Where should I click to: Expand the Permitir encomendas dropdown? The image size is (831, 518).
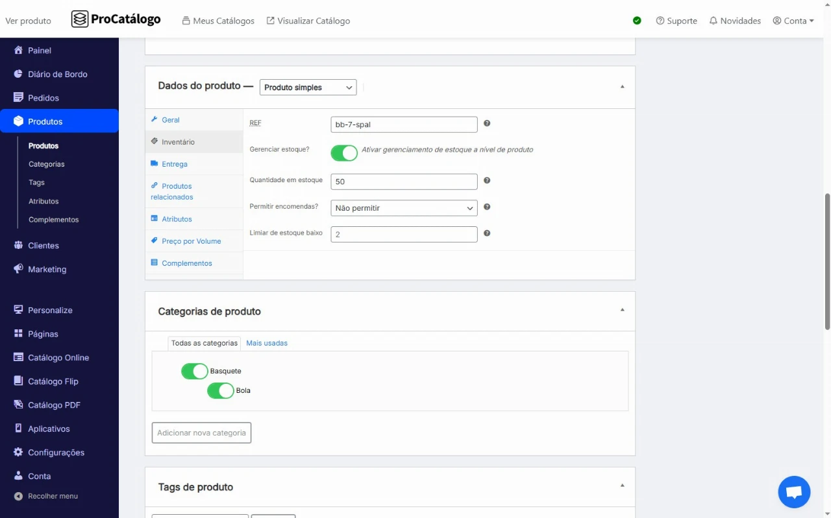pos(404,208)
